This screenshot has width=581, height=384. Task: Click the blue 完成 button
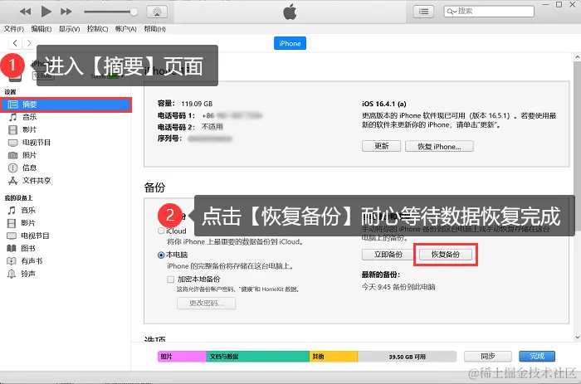coord(537,357)
